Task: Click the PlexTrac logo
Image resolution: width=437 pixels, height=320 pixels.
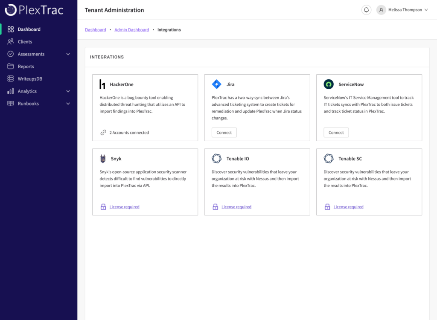Action: pos(34,10)
